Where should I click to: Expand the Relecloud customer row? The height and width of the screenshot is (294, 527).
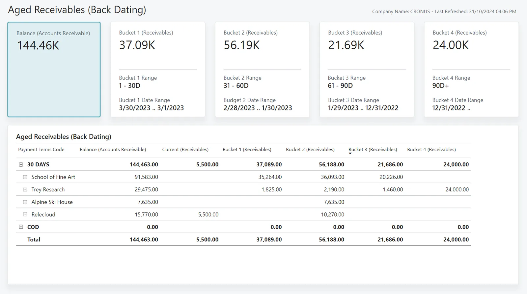(x=25, y=214)
